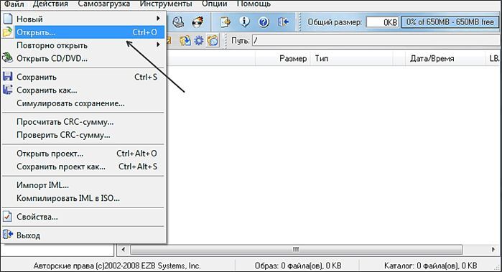This screenshot has width=502, height=272.
Task: Click the 0% of 650MB capacity bar
Action: tap(450, 22)
